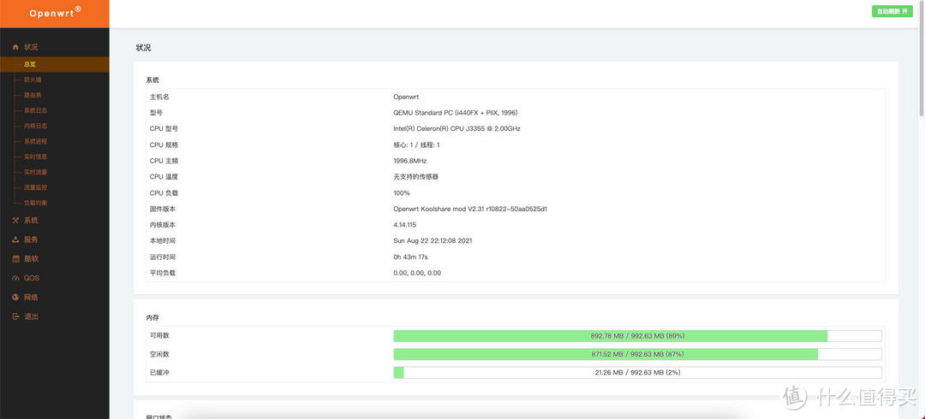This screenshot has width=925, height=419.
Task: Click the 可用数 memory label
Action: (x=159, y=335)
